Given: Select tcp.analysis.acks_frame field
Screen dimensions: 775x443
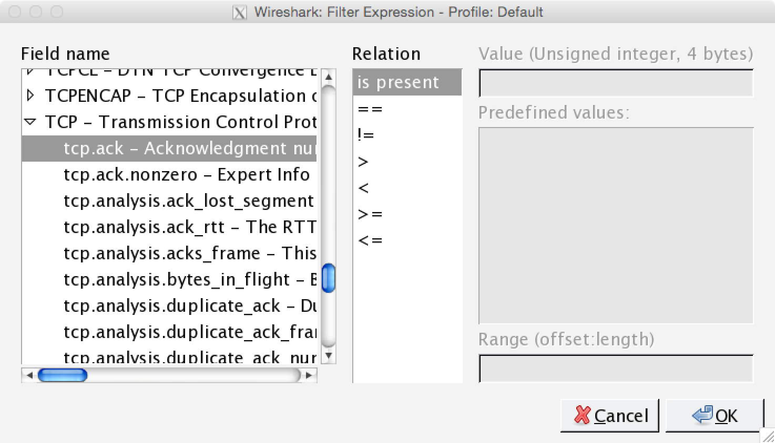Looking at the screenshot, I should pyautogui.click(x=169, y=254).
